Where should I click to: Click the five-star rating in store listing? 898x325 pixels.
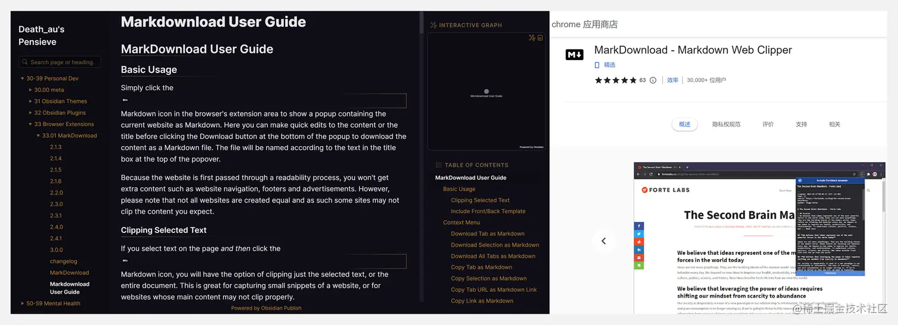615,80
